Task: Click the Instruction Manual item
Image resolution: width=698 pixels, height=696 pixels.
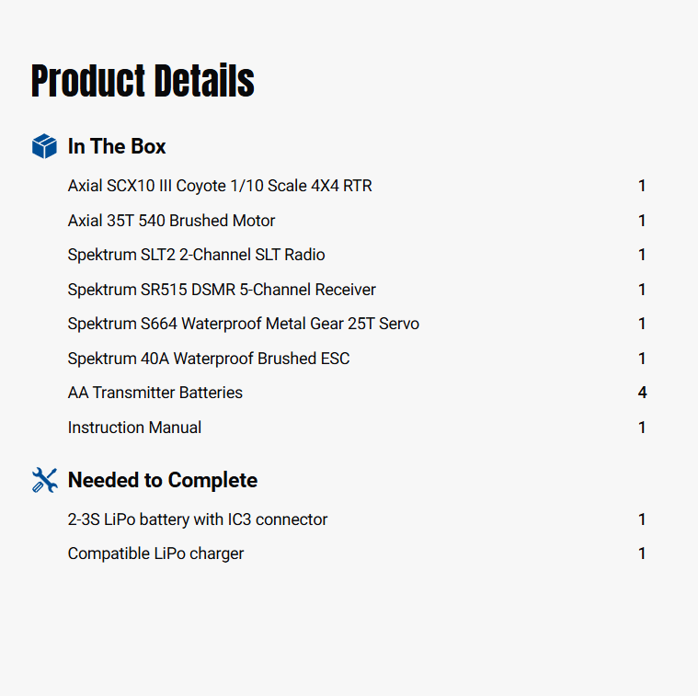Action: tap(134, 428)
